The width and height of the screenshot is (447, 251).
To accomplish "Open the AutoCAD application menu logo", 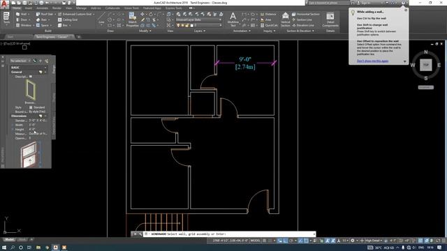I will (4, 4).
